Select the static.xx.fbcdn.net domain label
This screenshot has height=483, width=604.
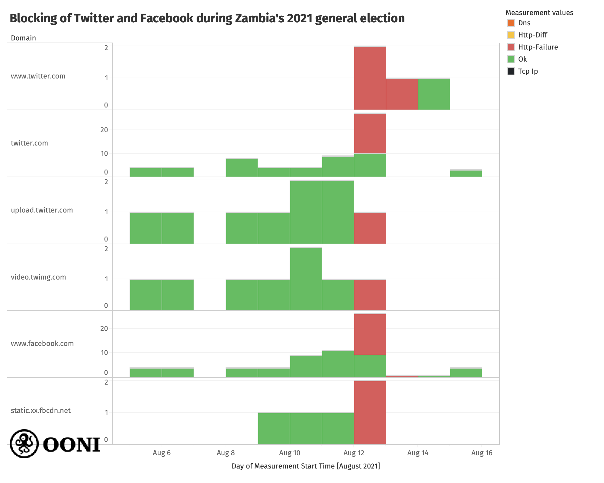[41, 411]
